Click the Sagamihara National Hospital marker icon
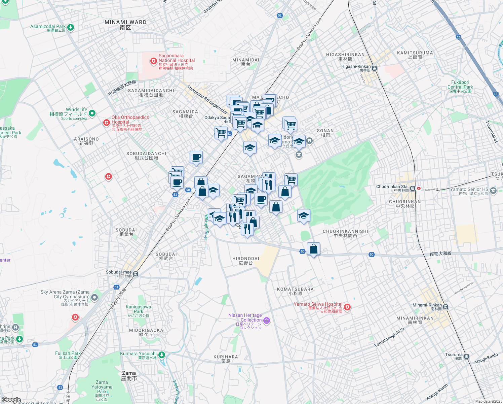This screenshot has width=503, height=404. click(154, 61)
